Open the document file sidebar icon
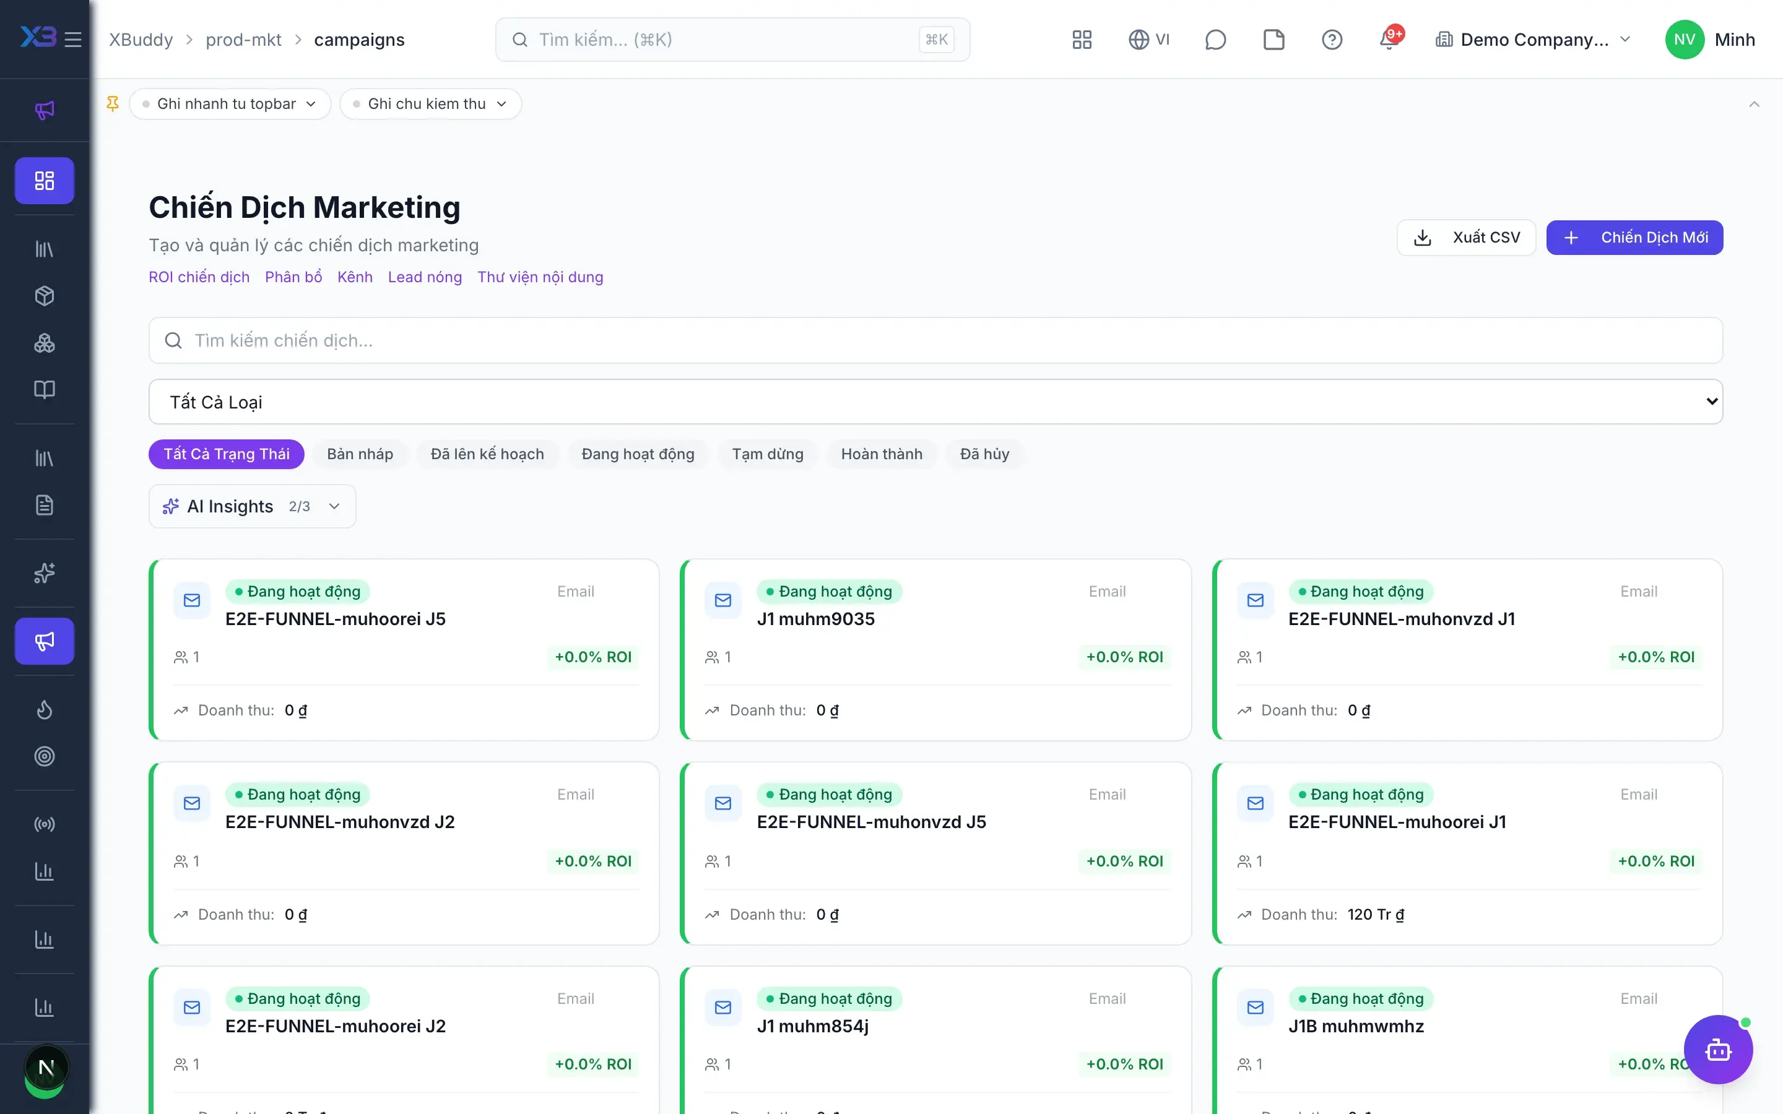1783x1114 pixels. point(44,506)
